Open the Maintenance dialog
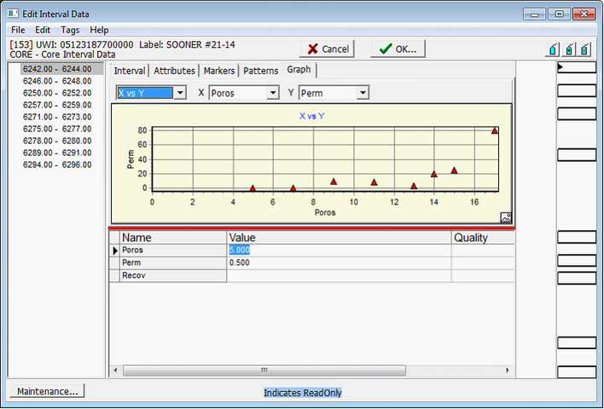The width and height of the screenshot is (604, 409). tap(48, 391)
